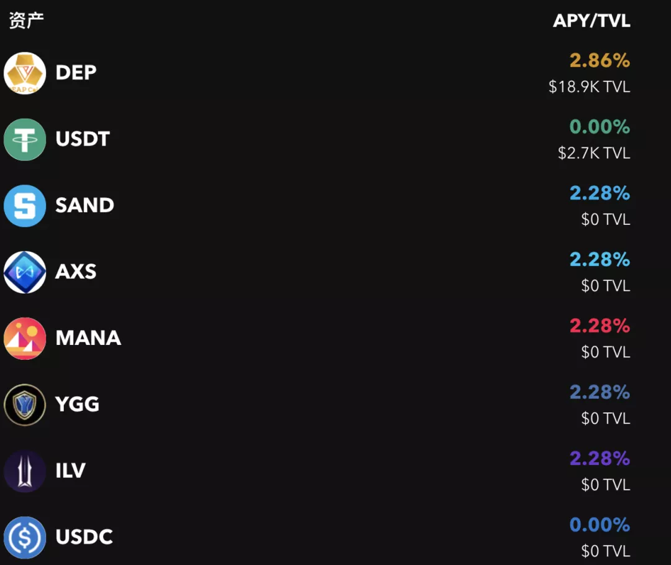Open the YGG asset label
This screenshot has height=565, width=671.
tap(78, 404)
